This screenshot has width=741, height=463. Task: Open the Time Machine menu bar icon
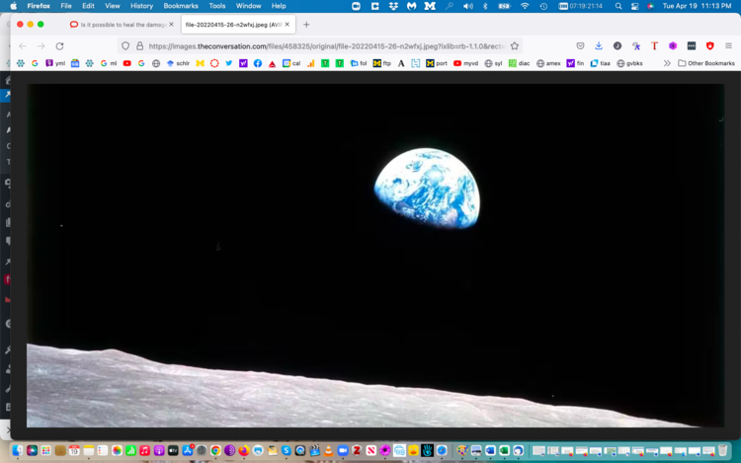(543, 6)
